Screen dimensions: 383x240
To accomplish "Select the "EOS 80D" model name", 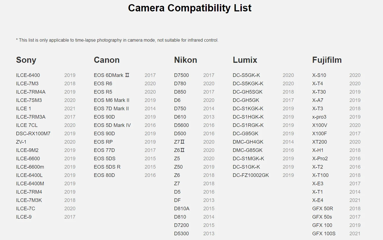I will 104,175.
